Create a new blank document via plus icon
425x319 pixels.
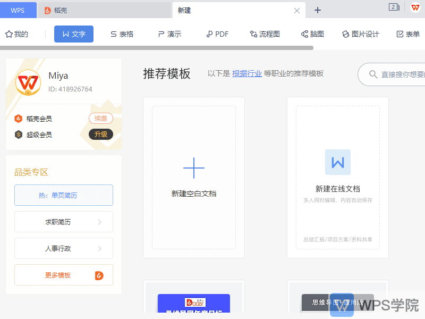(194, 168)
